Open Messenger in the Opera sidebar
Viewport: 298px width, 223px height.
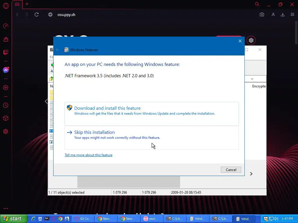point(6,70)
